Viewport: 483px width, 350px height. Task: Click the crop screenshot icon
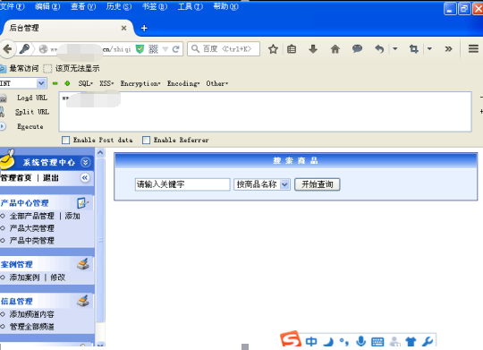(x=414, y=48)
